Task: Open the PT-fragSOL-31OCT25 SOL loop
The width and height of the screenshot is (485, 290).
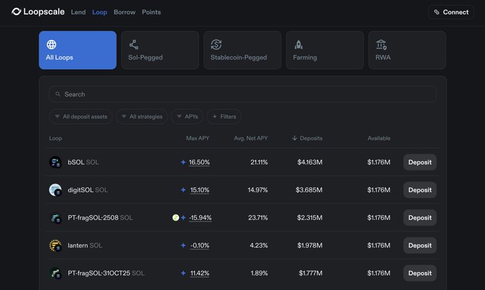Action: (x=242, y=274)
